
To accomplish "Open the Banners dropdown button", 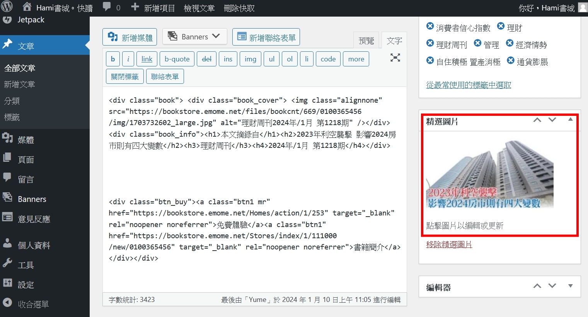I will click(x=194, y=37).
